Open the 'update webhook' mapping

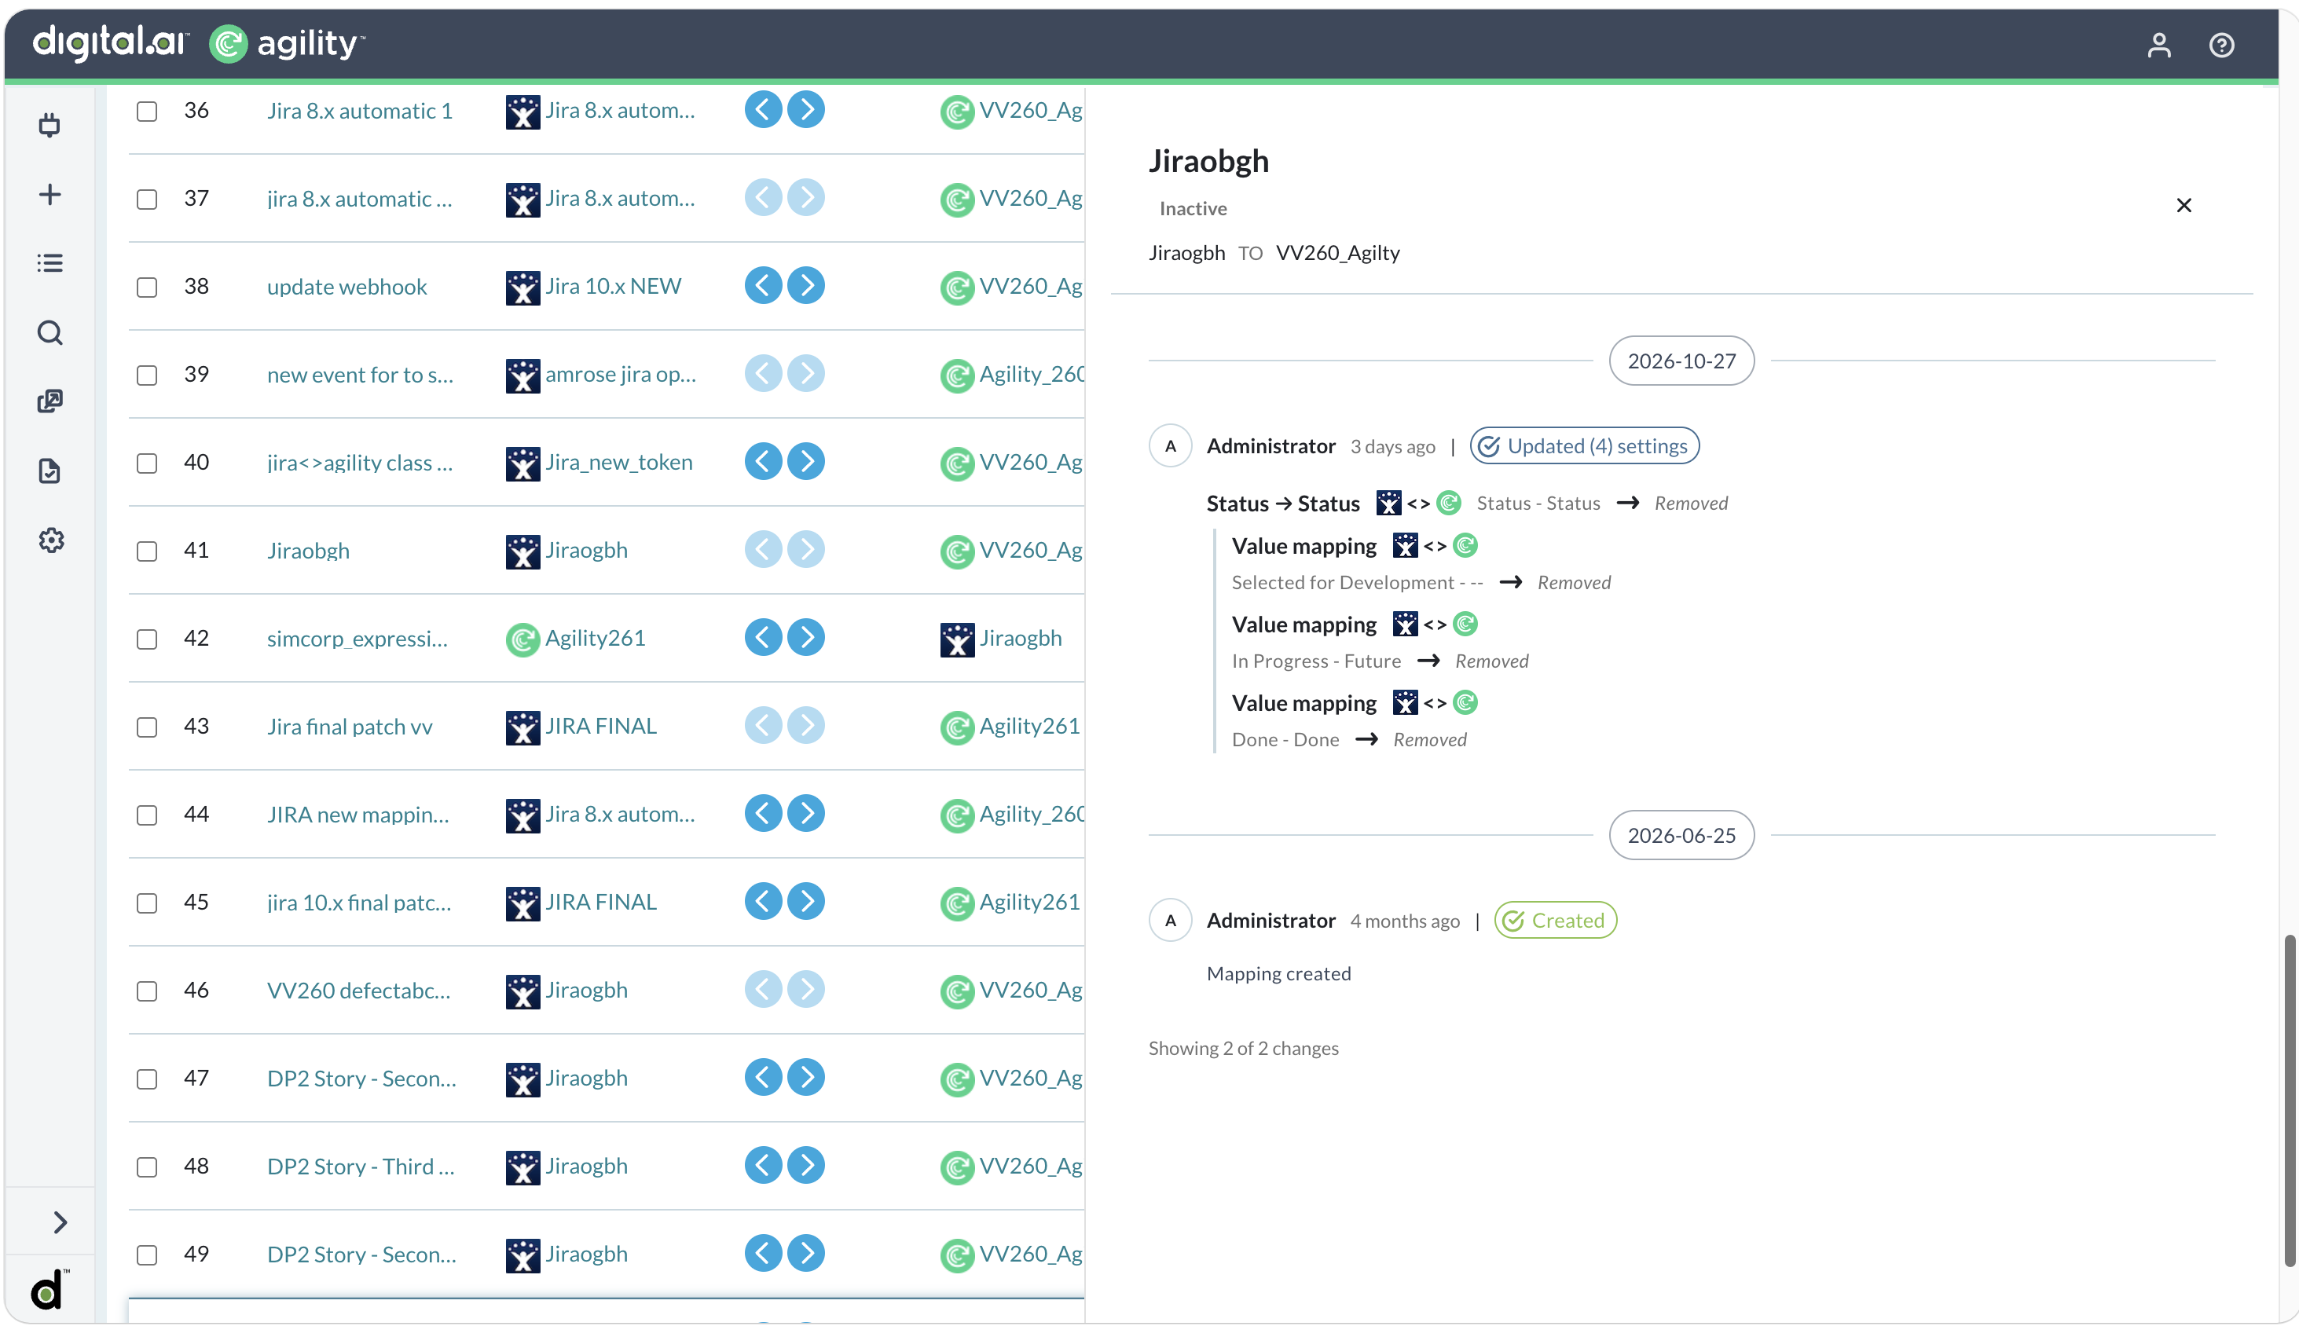click(x=346, y=287)
